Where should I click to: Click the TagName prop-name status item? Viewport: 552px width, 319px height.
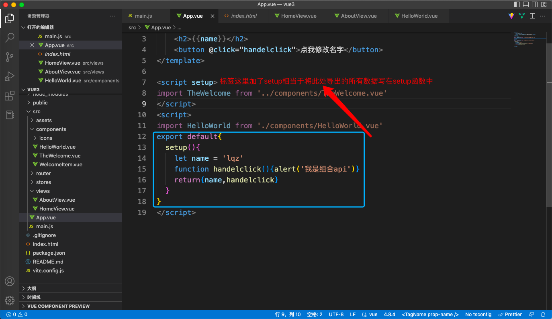click(x=430, y=315)
